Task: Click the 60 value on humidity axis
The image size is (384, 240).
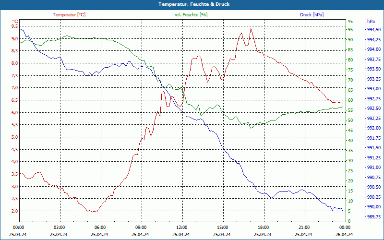Action: point(350,100)
